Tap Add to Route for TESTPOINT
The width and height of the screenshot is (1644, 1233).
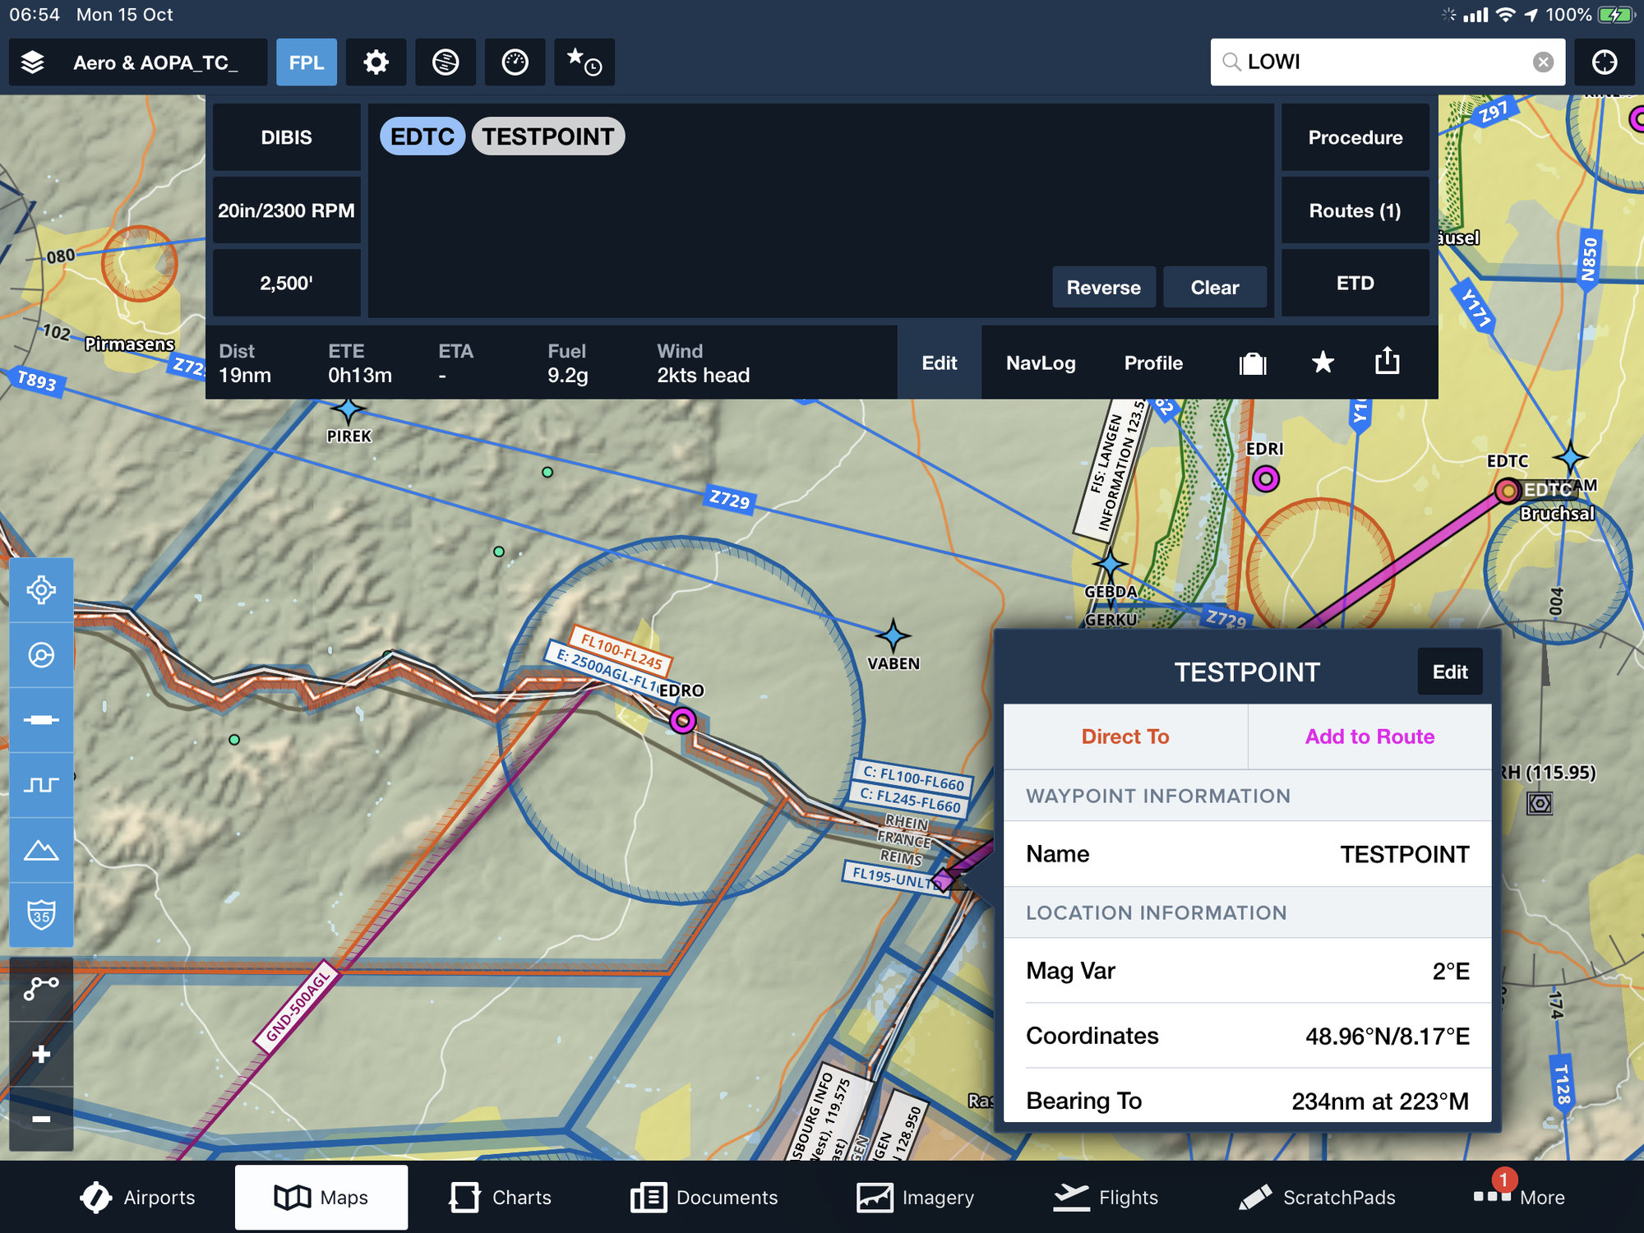1369,737
